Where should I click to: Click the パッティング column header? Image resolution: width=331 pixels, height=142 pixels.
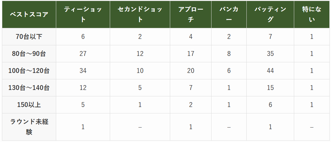click(270, 14)
